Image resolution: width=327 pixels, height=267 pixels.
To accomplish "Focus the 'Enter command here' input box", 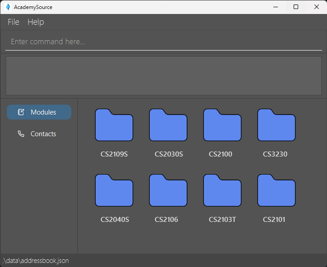I will [x=163, y=41].
